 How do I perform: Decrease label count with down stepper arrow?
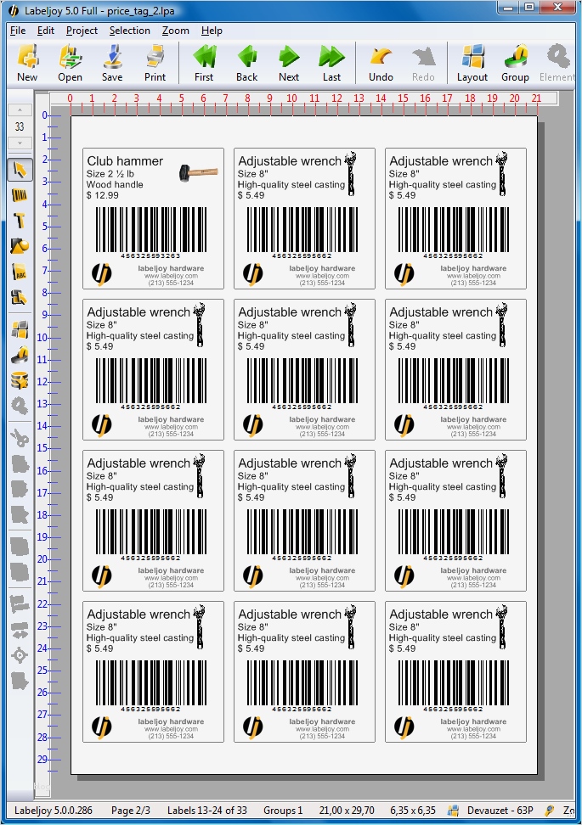pos(20,143)
